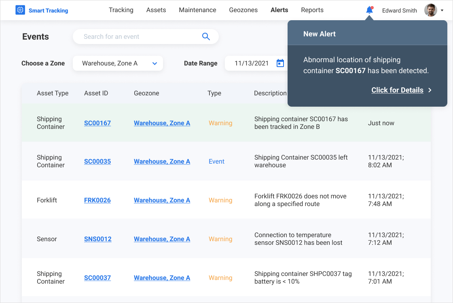Open the Tracking menu
Screen dimensions: 453x303
point(121,10)
